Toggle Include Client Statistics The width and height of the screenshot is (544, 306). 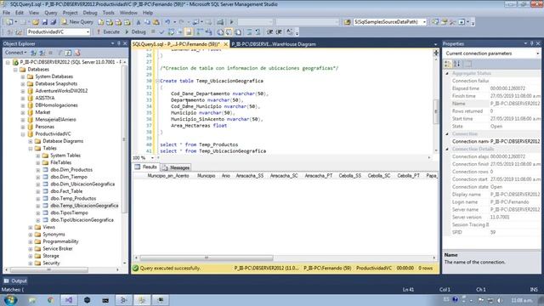pyautogui.click(x=208, y=32)
